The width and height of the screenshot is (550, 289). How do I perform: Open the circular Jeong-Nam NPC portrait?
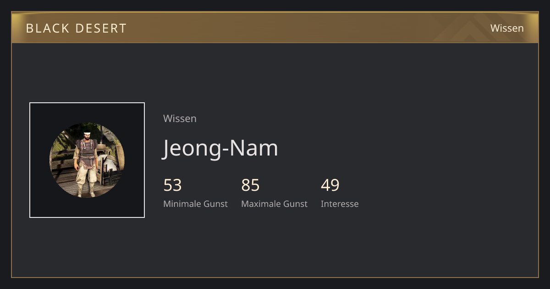87,160
